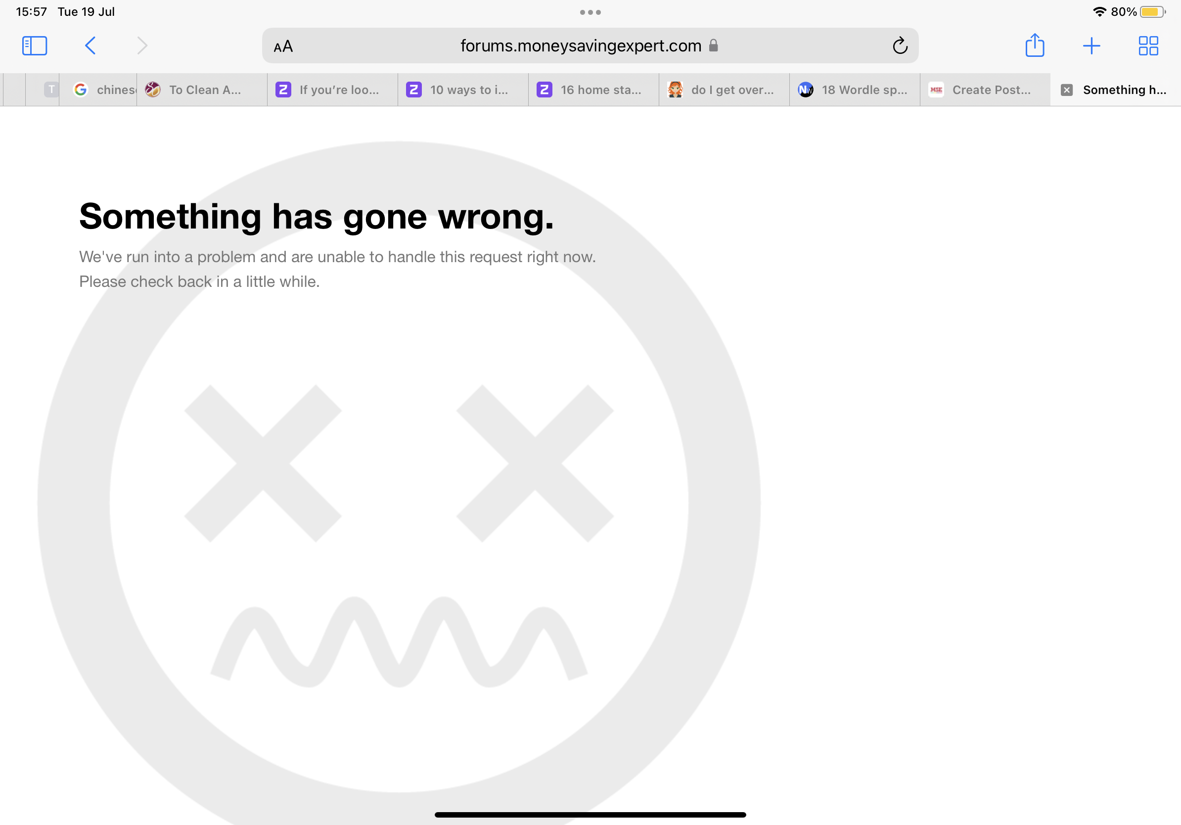Toggle the Safari sidebar panel

35,46
